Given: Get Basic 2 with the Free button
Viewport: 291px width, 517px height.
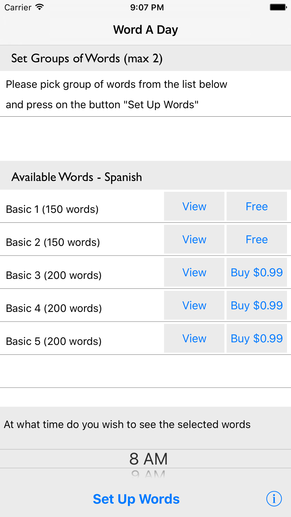Looking at the screenshot, I should 256,240.
